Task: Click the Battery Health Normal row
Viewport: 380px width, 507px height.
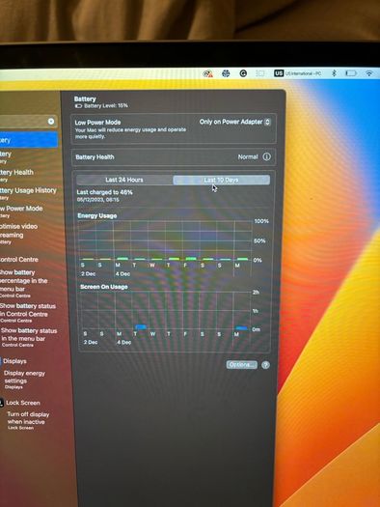Action: 174,157
